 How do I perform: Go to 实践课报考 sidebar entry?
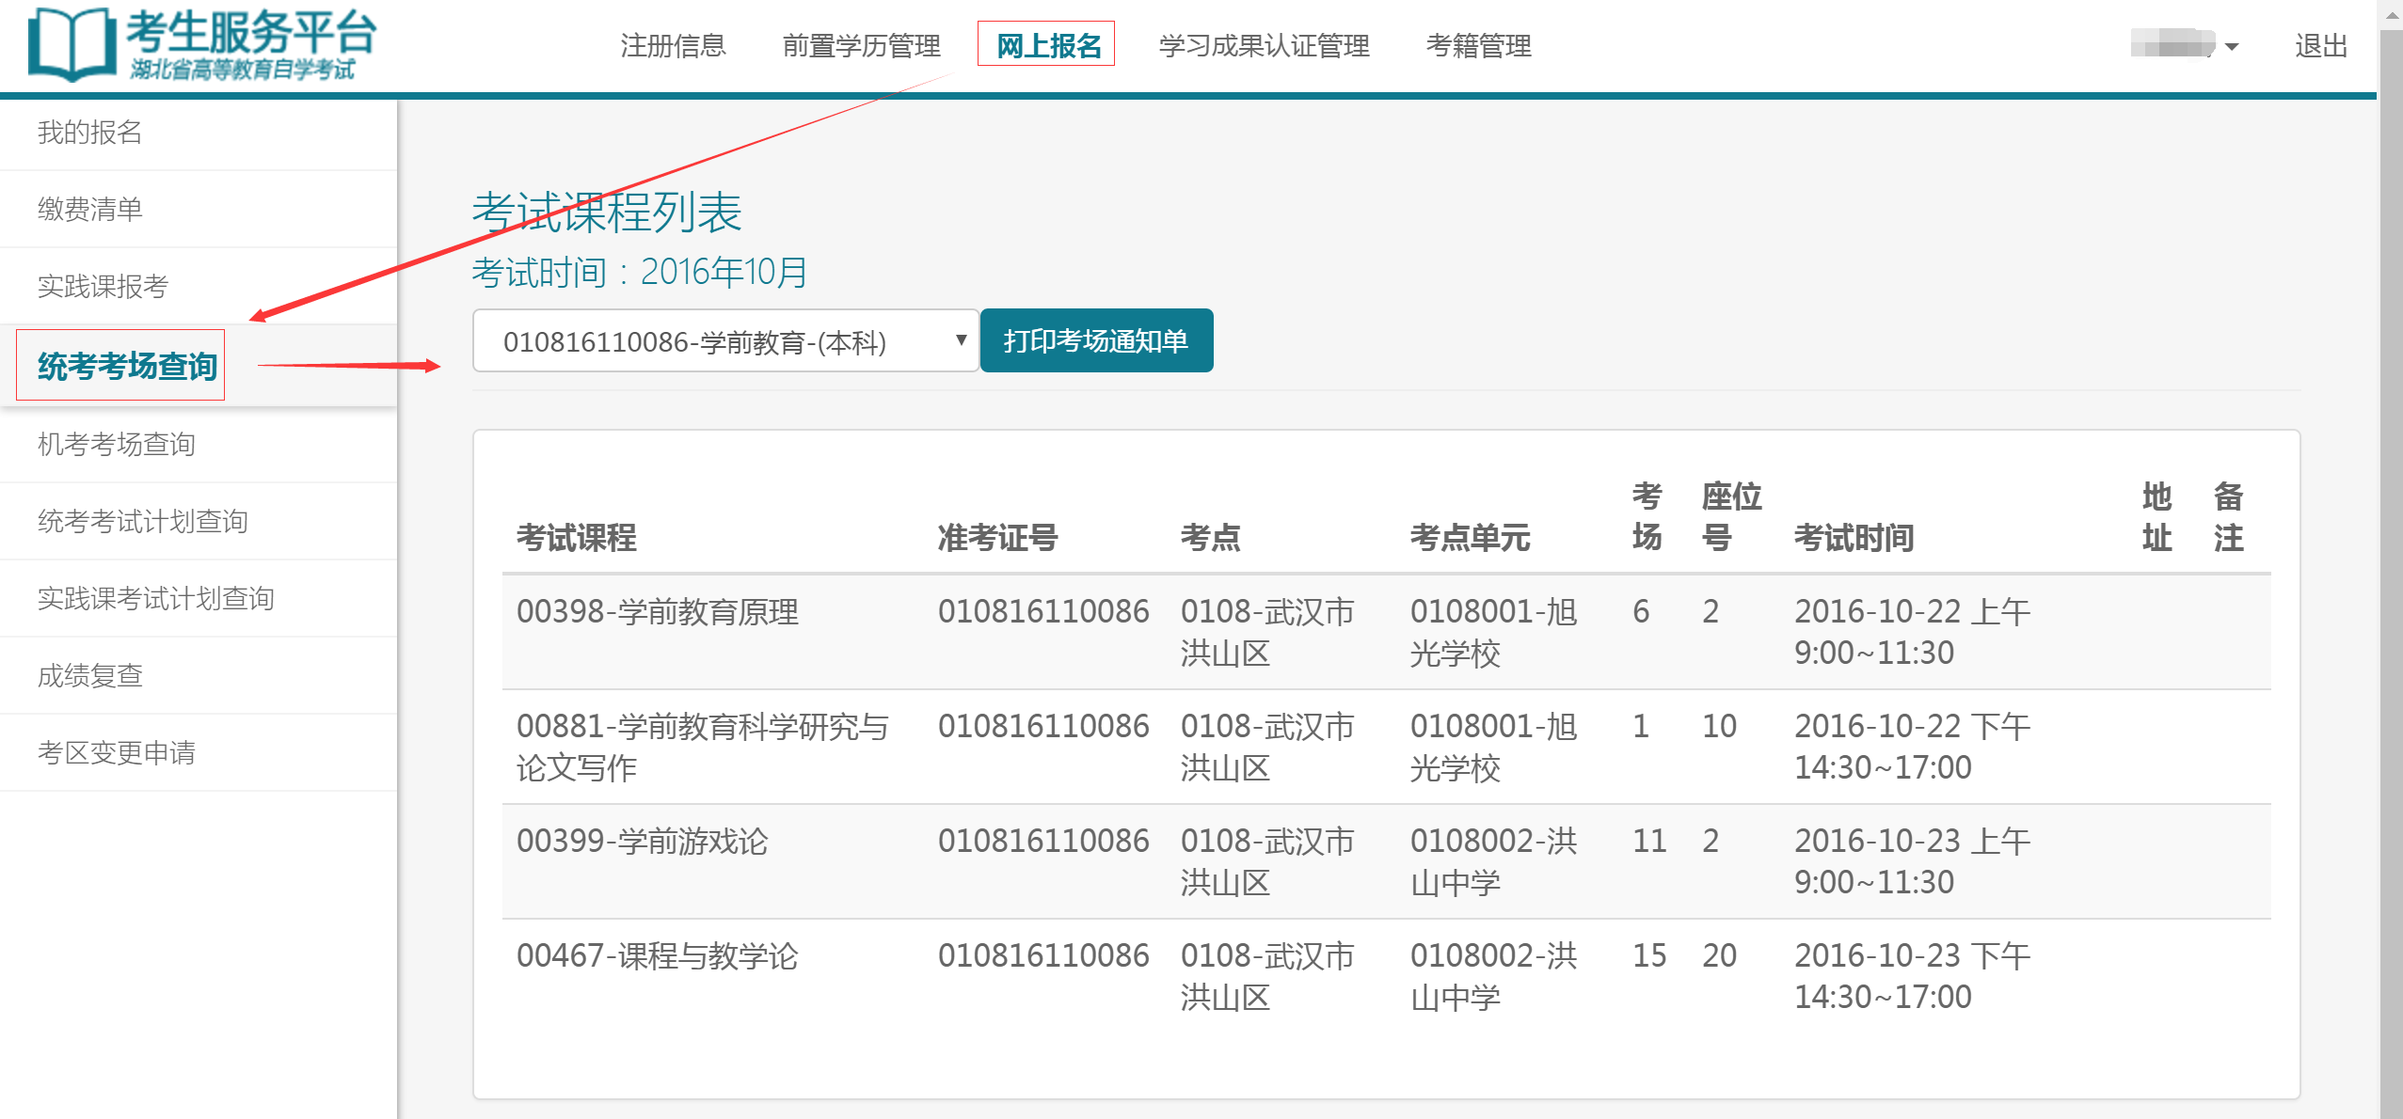coord(103,286)
